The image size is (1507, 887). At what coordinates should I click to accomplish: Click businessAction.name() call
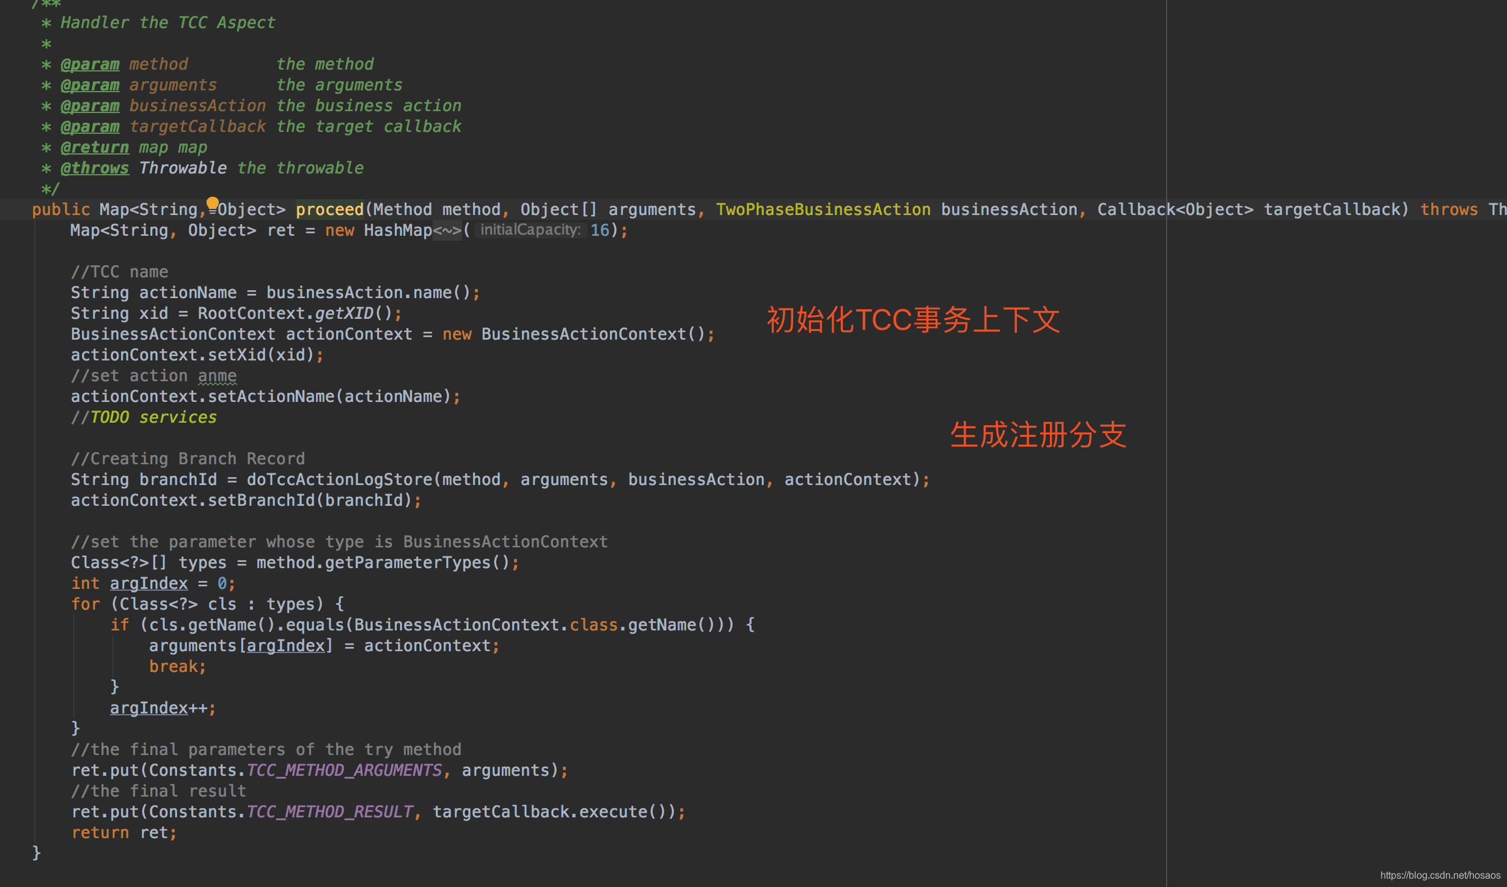pyautogui.click(x=369, y=293)
